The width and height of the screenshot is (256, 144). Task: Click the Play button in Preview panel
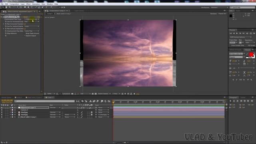coord(237,33)
